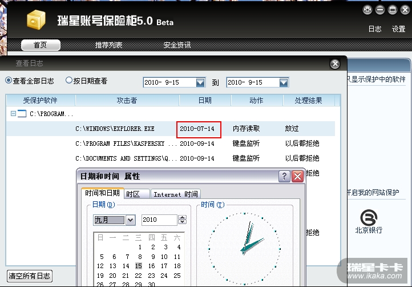Screen dimensions: 412x287
Task: Click 只显示保护中的软件 option
Action: click(376, 79)
